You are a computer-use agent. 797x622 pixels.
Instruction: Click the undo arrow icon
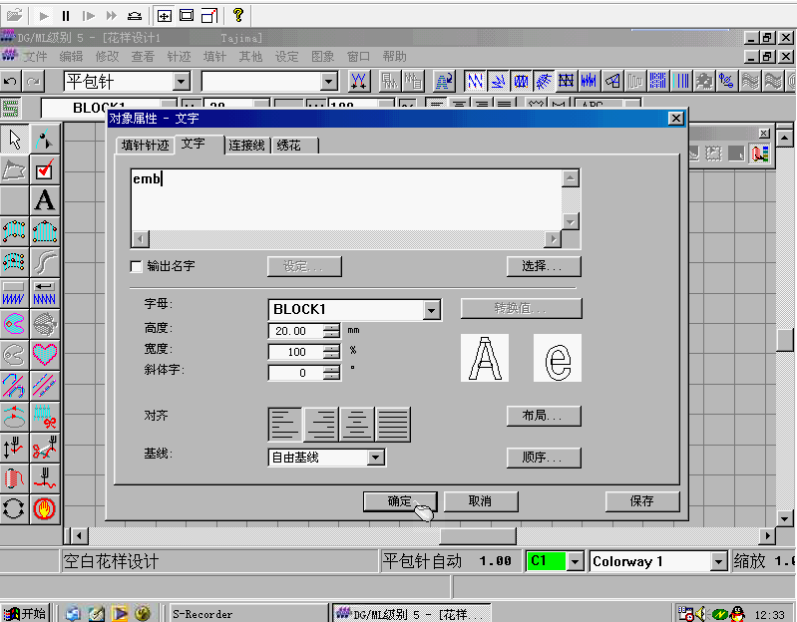tap(11, 81)
